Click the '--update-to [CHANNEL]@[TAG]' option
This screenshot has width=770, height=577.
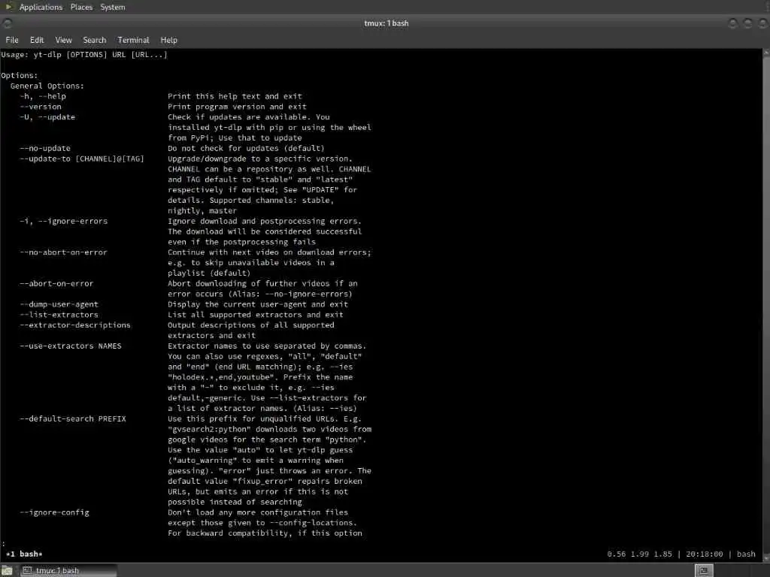click(x=82, y=159)
